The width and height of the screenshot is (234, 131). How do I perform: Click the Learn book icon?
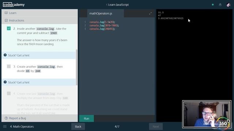6,13
